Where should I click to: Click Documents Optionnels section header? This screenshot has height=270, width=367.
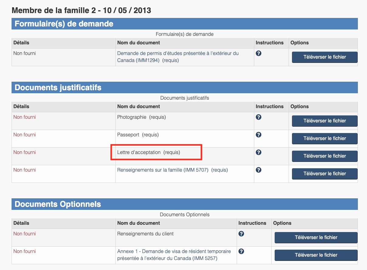(185, 204)
